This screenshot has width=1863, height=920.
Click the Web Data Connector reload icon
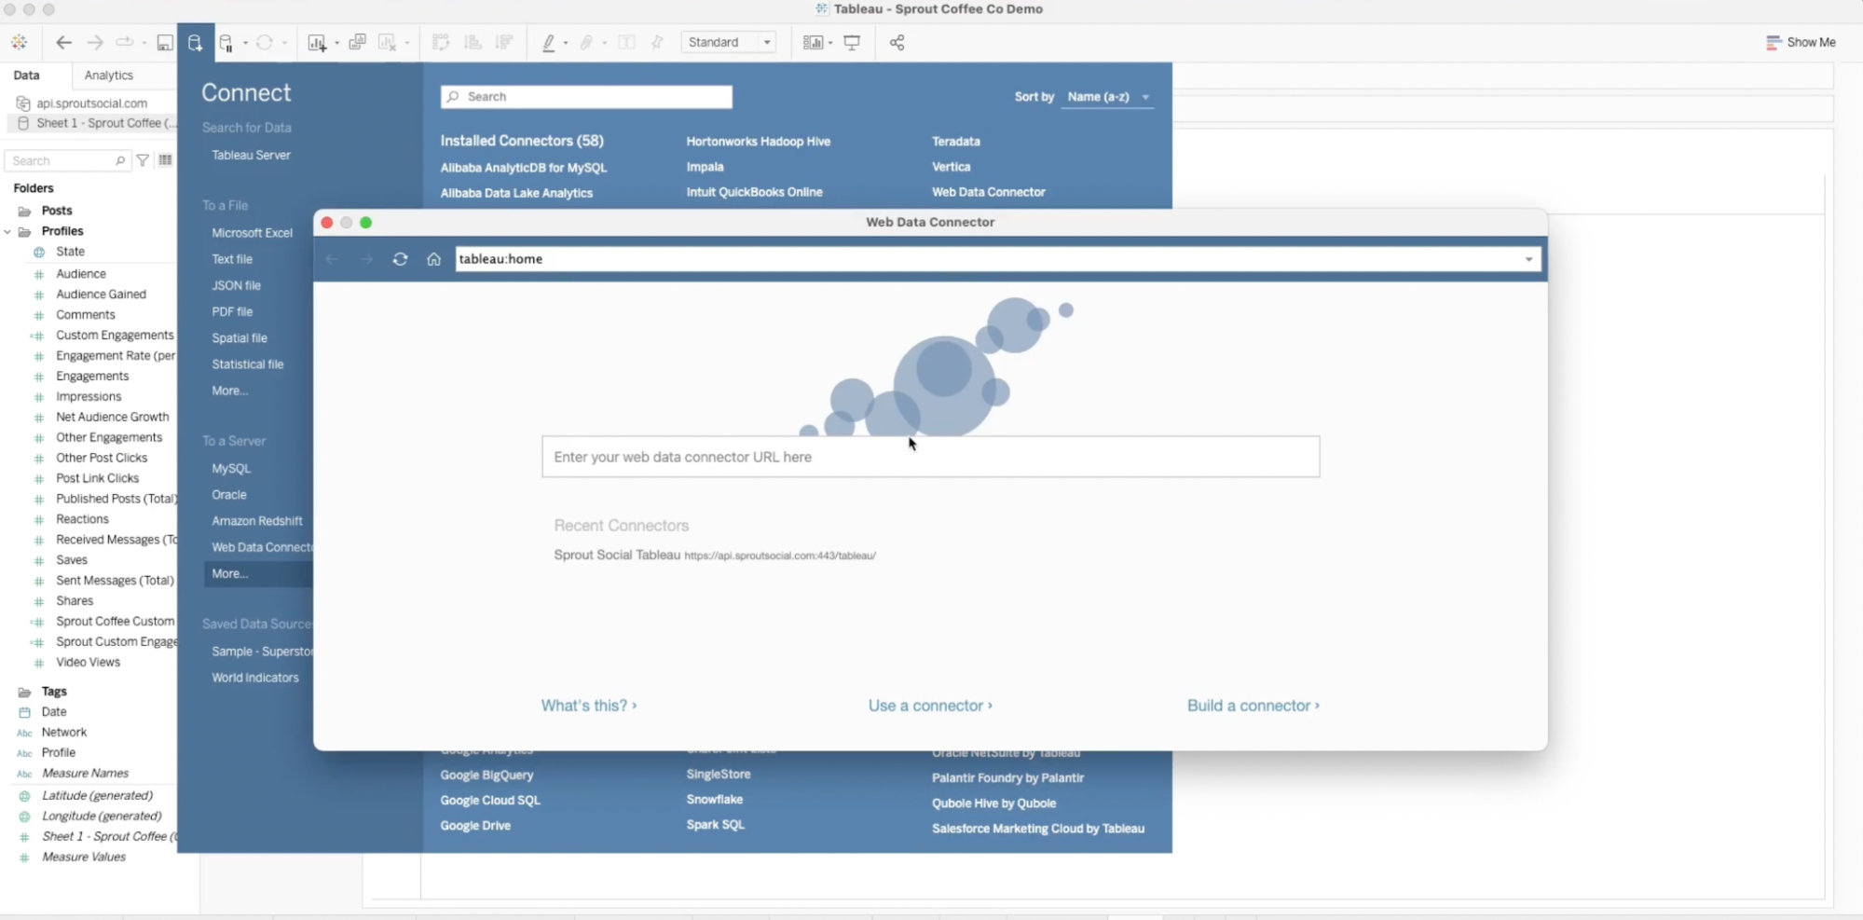[400, 259]
